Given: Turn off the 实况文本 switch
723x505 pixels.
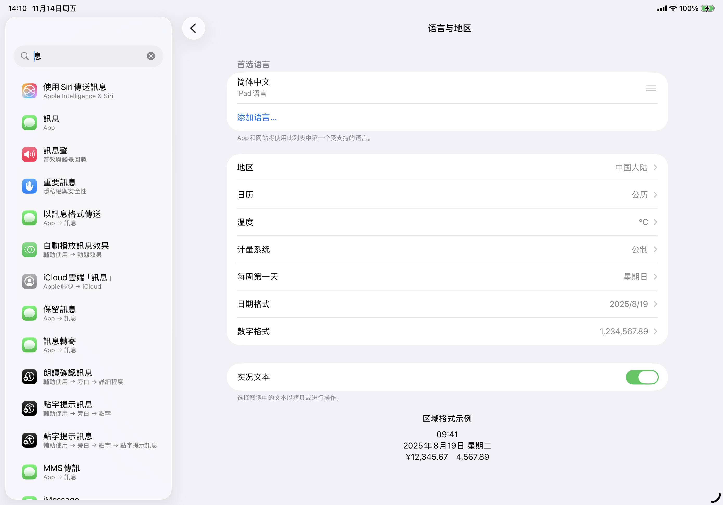Looking at the screenshot, I should [642, 377].
